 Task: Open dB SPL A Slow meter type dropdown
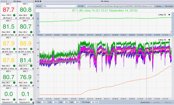tap(33, 52)
